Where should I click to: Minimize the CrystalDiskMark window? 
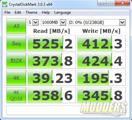click(x=102, y=4)
